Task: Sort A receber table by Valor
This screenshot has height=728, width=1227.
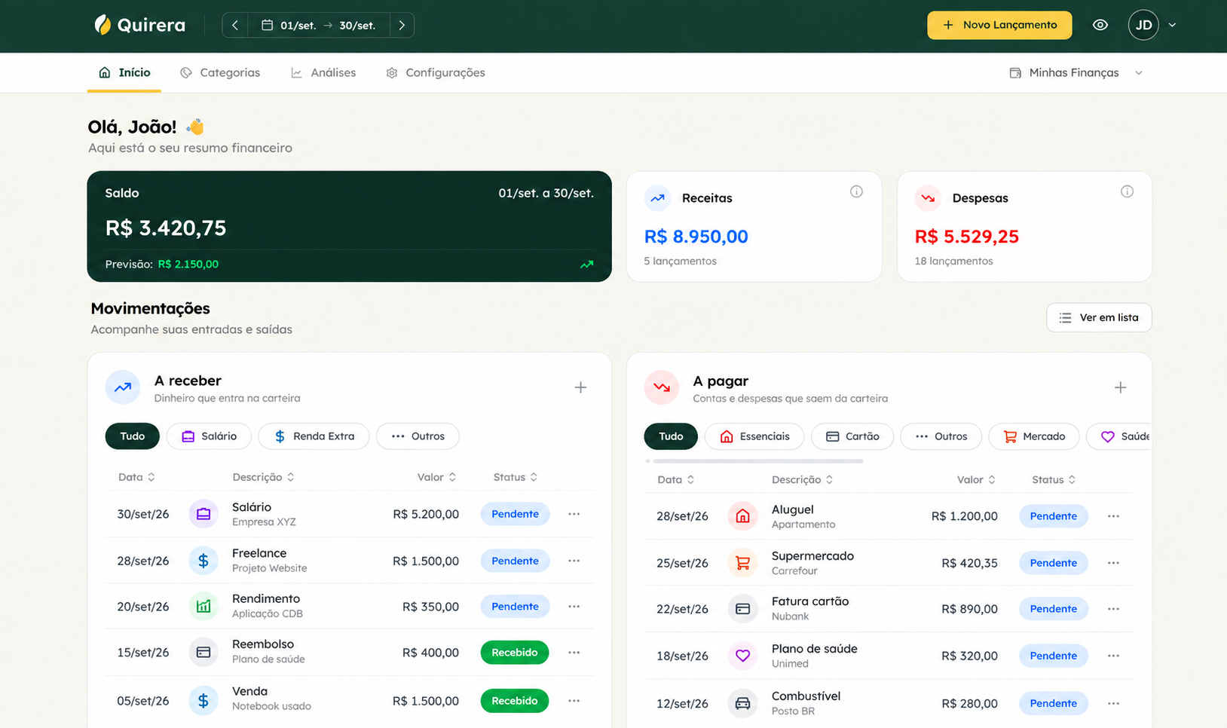Action: [437, 477]
